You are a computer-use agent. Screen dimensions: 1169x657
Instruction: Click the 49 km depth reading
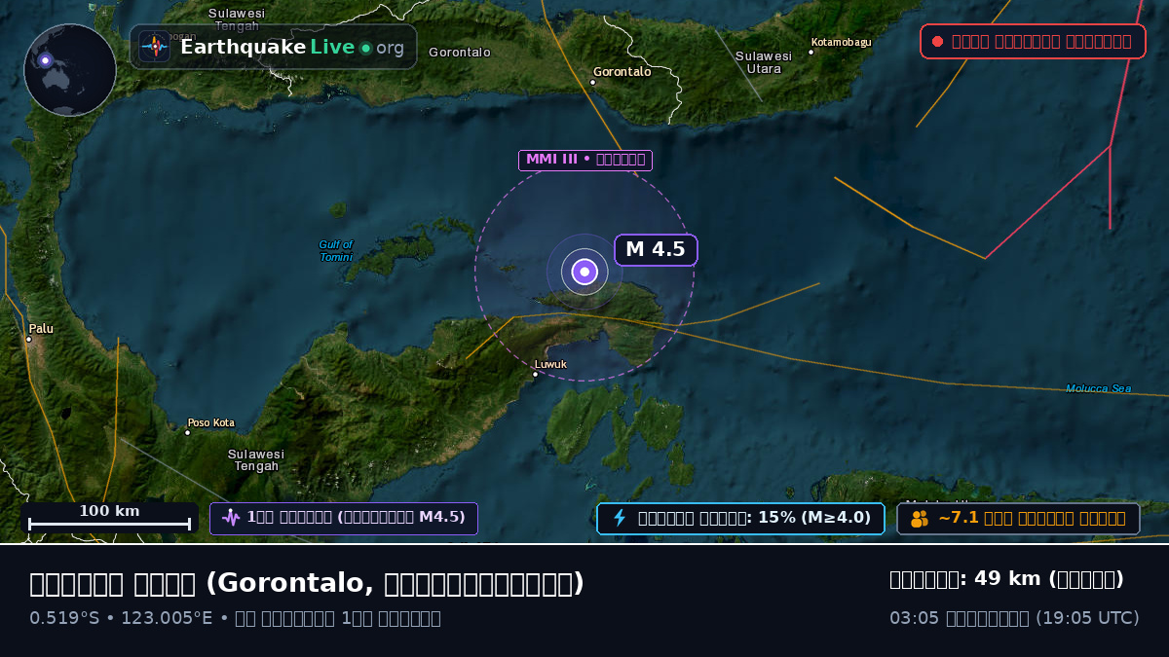[1007, 579]
